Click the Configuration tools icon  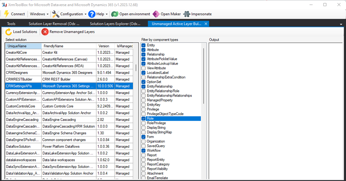click(x=55, y=14)
